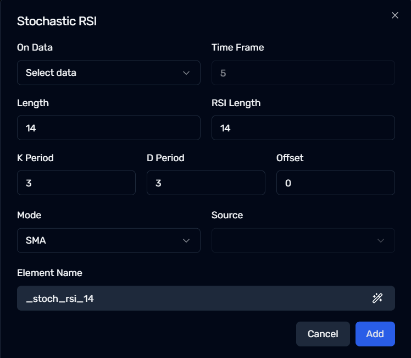Click the Element Name text field
The image size is (411, 358).
206,298
